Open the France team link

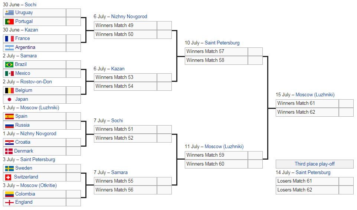[22, 39]
